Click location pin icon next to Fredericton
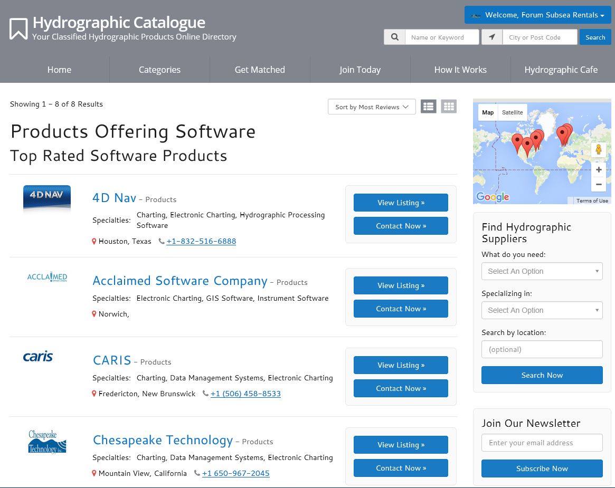The width and height of the screenshot is (615, 488). click(x=94, y=394)
